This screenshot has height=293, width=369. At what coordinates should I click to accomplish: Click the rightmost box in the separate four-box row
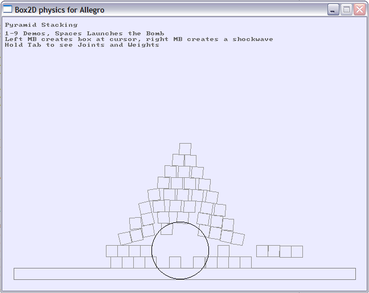click(297, 251)
